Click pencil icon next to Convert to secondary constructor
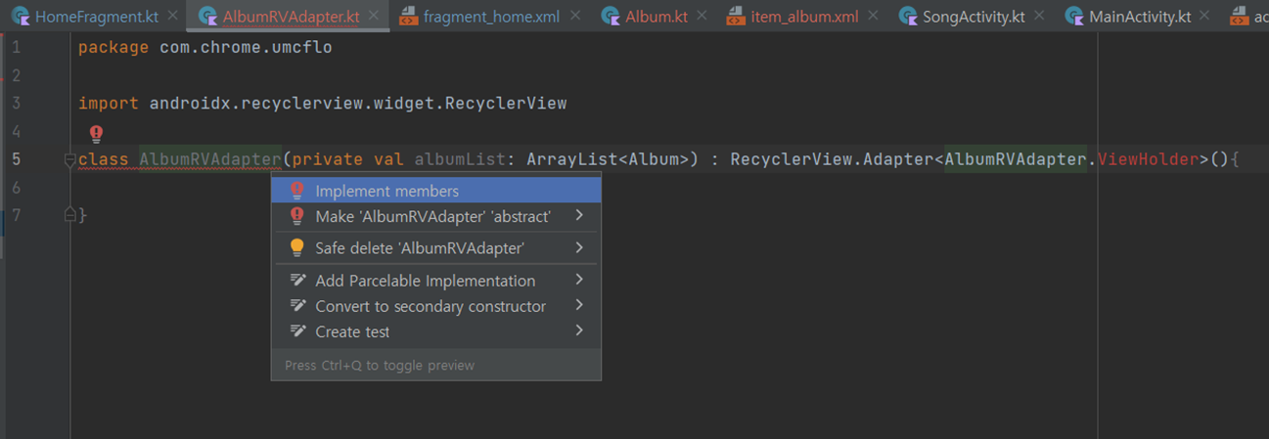This screenshot has height=439, width=1269. point(298,306)
